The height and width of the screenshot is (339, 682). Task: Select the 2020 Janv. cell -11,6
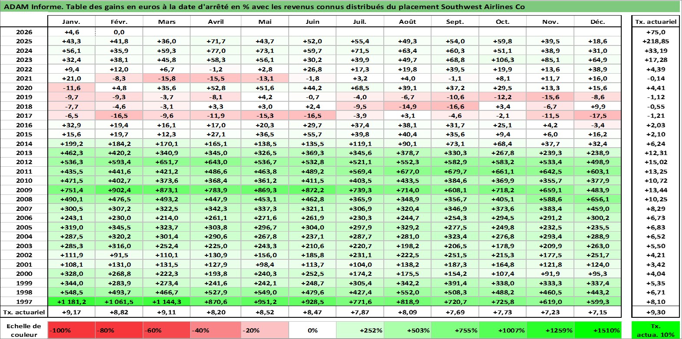pos(71,88)
